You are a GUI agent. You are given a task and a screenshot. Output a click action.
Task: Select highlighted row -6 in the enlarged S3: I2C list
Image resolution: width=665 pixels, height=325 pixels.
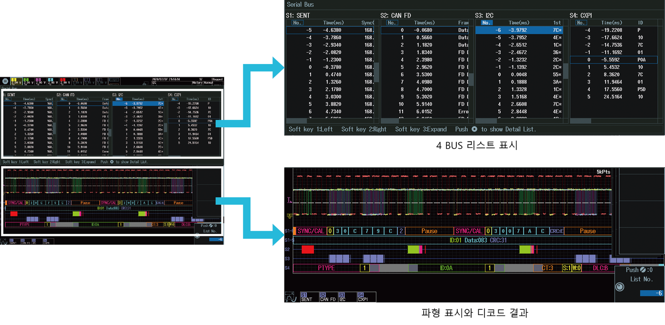click(519, 30)
